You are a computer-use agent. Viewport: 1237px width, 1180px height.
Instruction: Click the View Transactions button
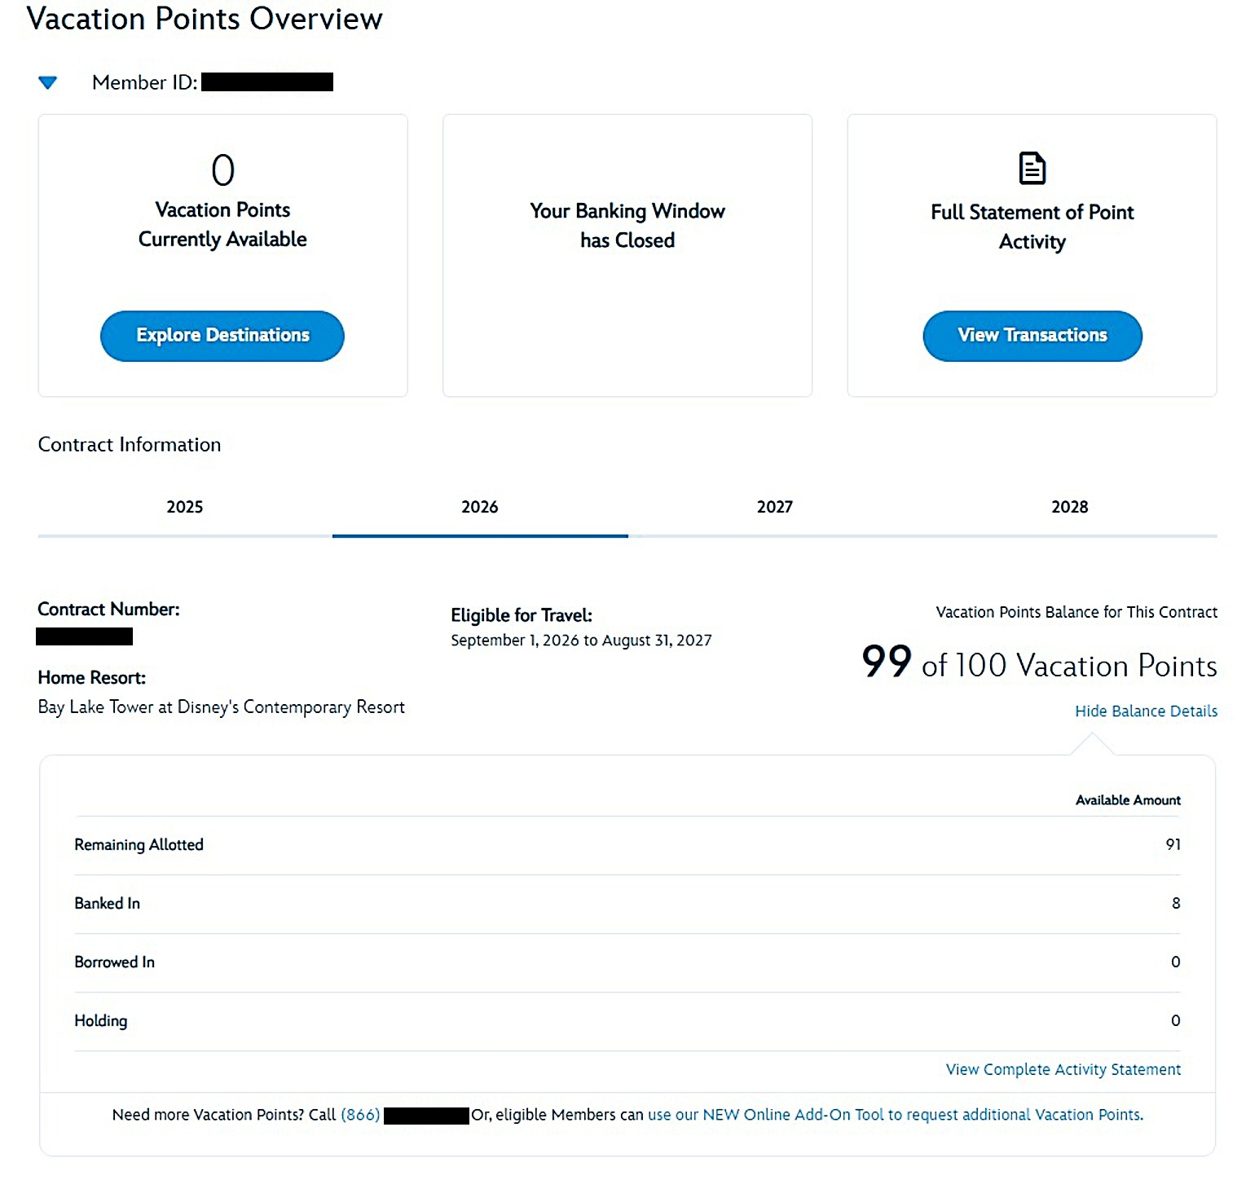[x=1032, y=336]
